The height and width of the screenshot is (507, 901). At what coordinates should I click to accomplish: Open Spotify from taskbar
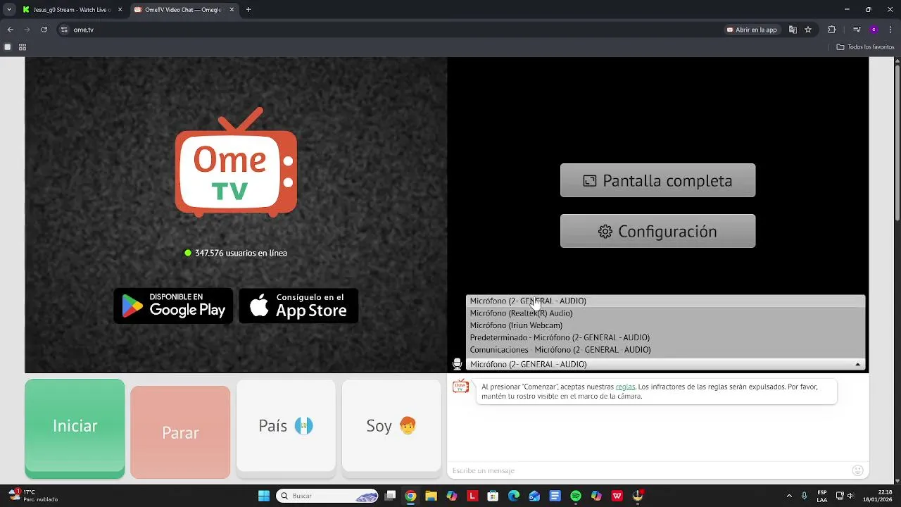point(576,496)
